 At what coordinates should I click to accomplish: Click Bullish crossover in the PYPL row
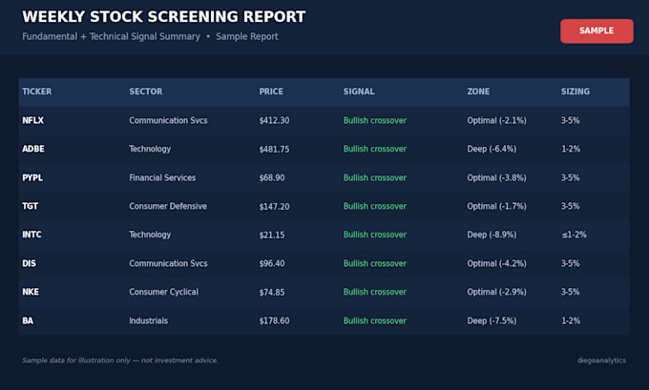tap(375, 178)
